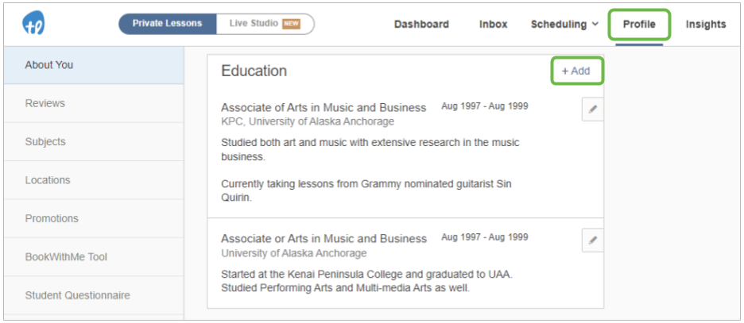Click the Associate of Arts KPC entry title
This screenshot has height=323, width=744.
point(324,107)
